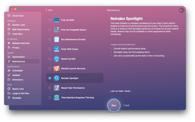Click the '1 task' counter text
This screenshot has width=195, height=122.
pyautogui.click(x=126, y=105)
